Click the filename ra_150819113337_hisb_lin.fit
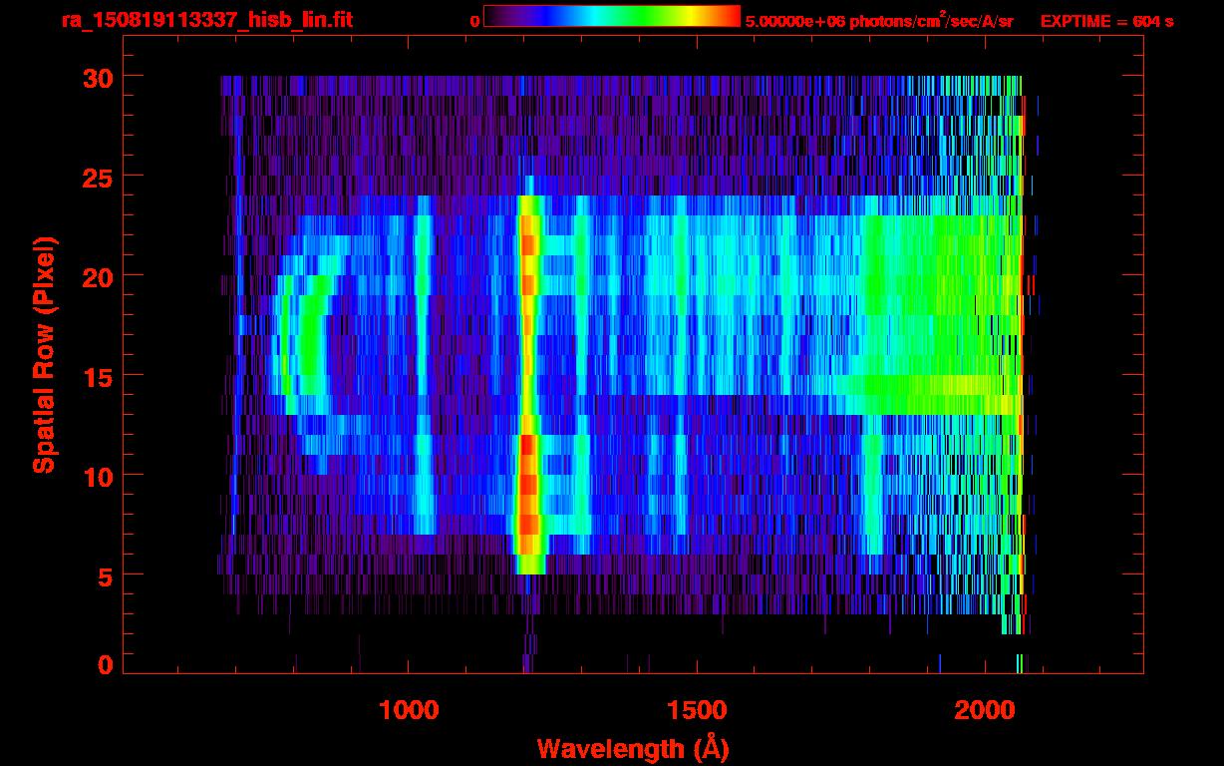This screenshot has height=766, width=1224. 206,20
